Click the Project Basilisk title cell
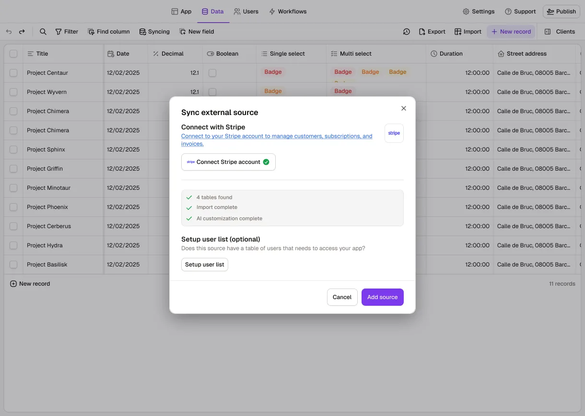The width and height of the screenshot is (585, 416). [63, 265]
